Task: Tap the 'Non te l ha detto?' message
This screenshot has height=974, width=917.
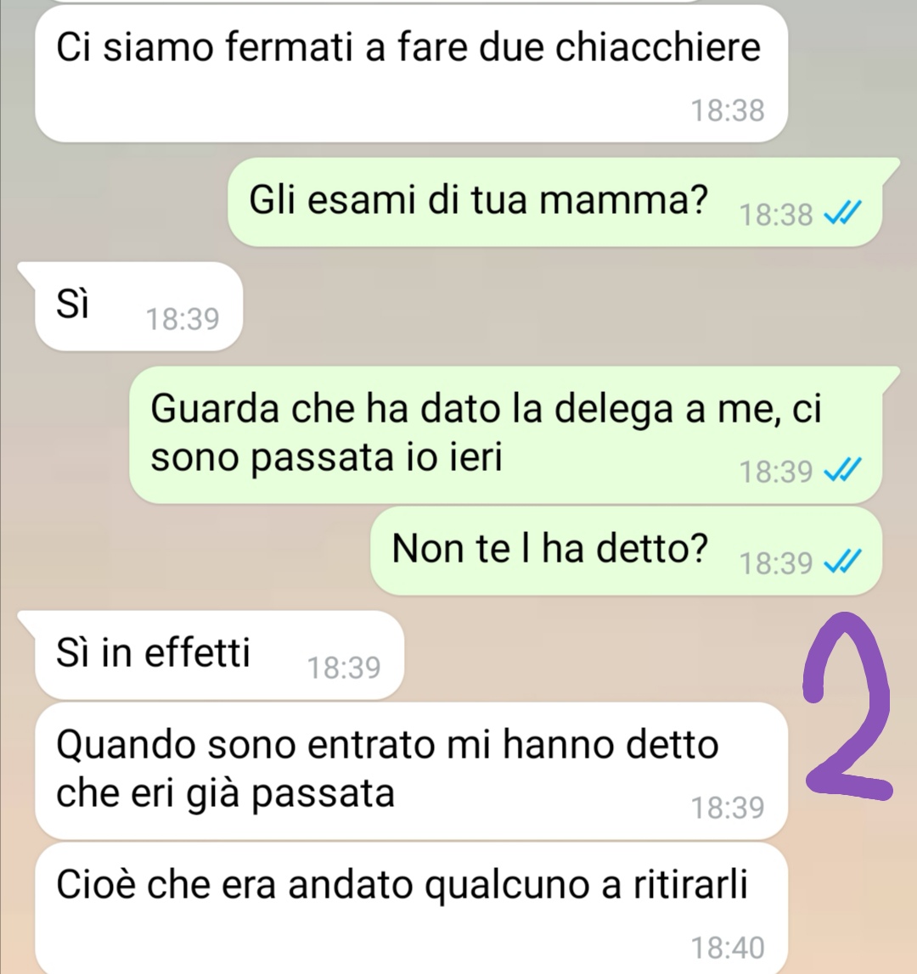Action: 626,551
